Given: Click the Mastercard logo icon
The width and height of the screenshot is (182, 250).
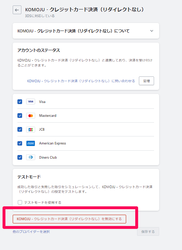Looking at the screenshot, I should 31,116.
